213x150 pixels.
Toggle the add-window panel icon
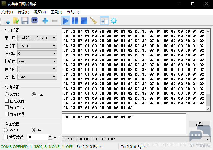tap(104, 21)
